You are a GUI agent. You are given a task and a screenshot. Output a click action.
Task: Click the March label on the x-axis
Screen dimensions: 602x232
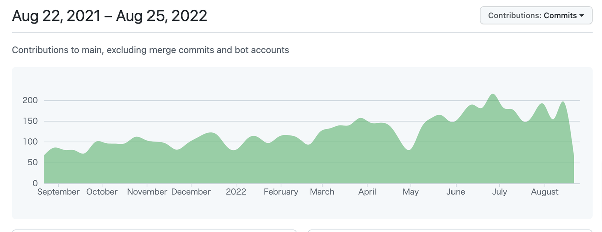pos(322,192)
